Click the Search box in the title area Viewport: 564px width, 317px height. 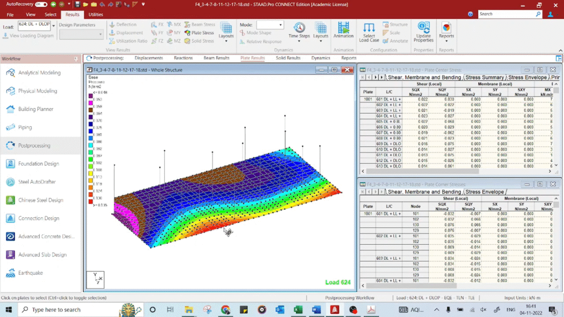pos(509,14)
